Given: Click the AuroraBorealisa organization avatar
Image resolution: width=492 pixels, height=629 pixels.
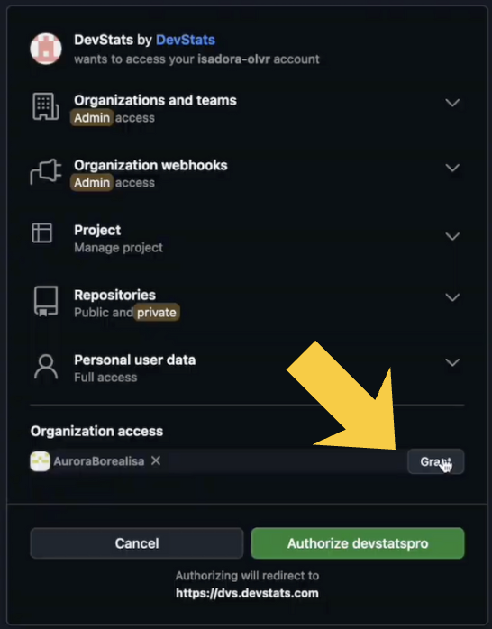Looking at the screenshot, I should click(x=40, y=461).
